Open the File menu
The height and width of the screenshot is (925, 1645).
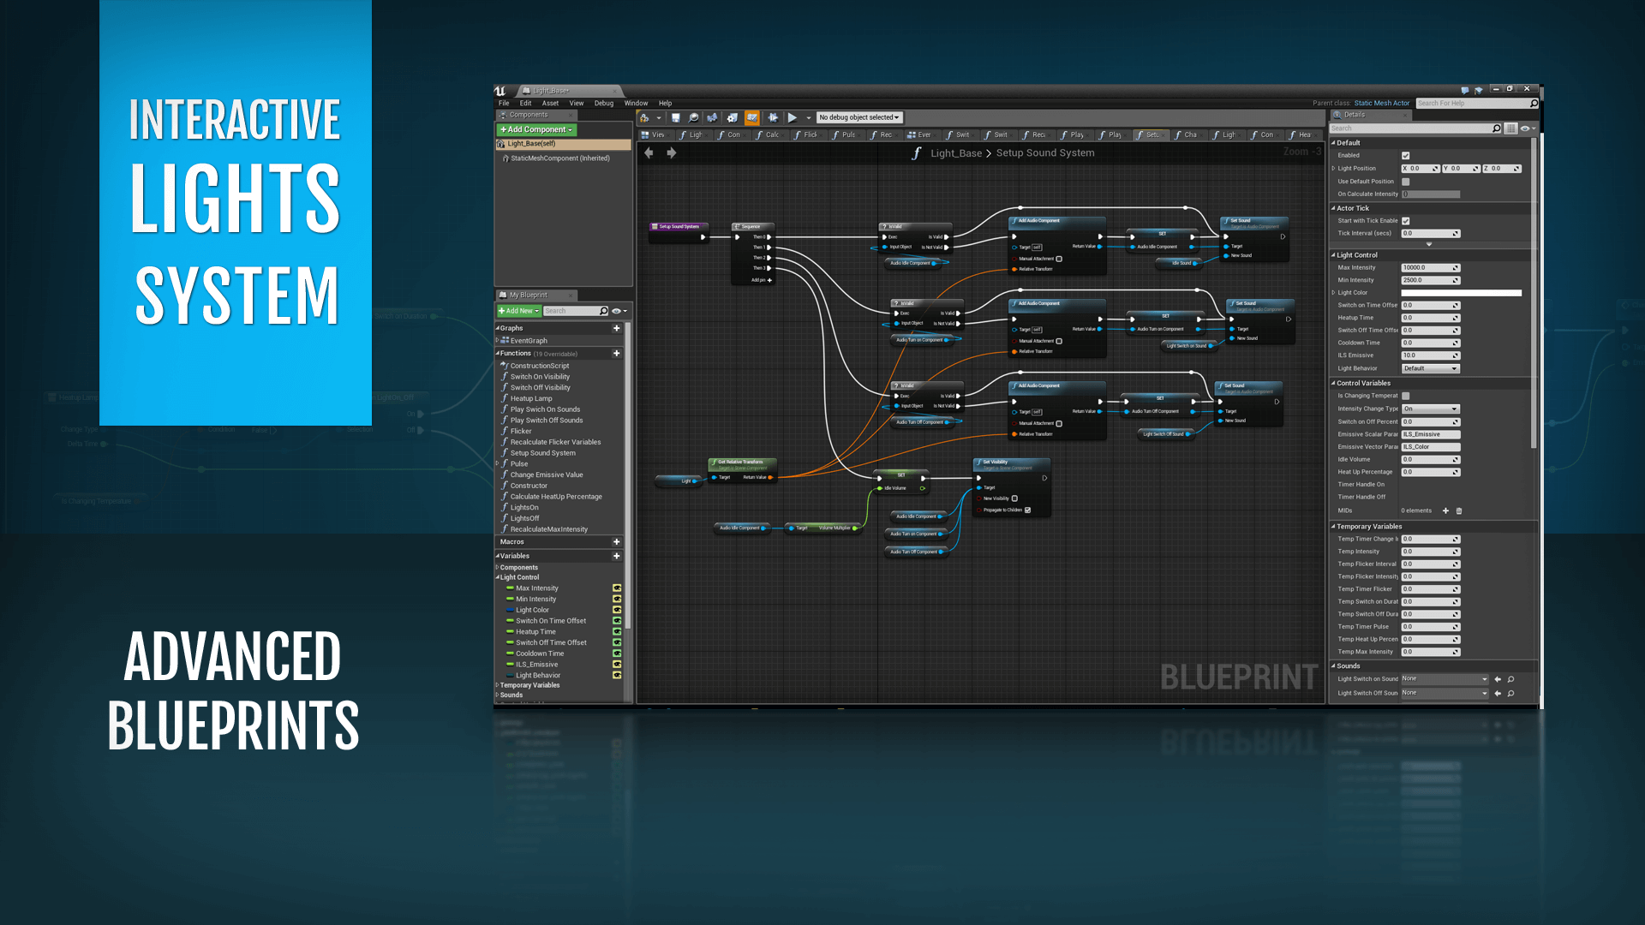click(504, 104)
